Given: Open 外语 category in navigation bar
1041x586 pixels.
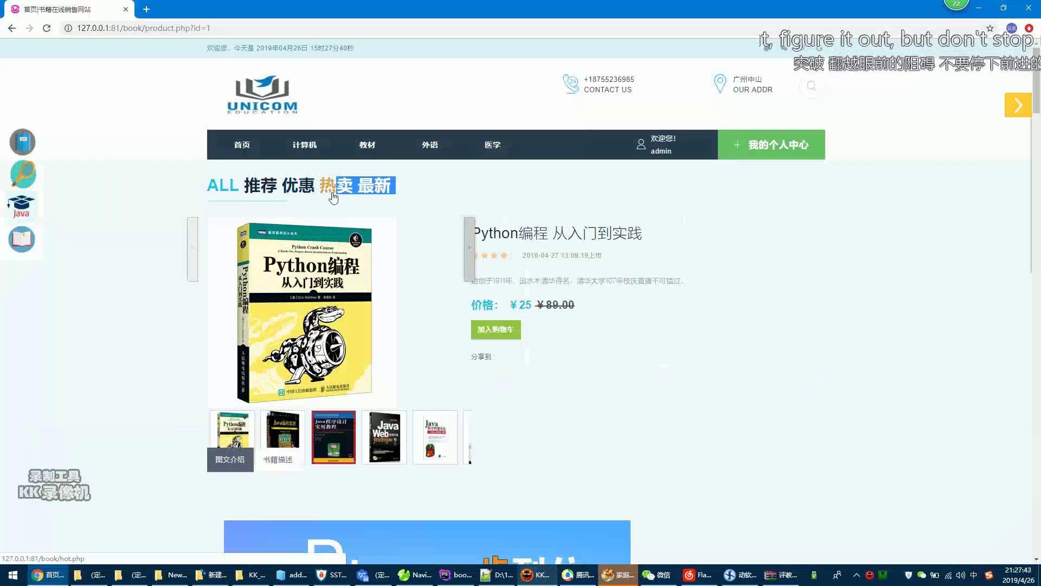Looking at the screenshot, I should [429, 145].
